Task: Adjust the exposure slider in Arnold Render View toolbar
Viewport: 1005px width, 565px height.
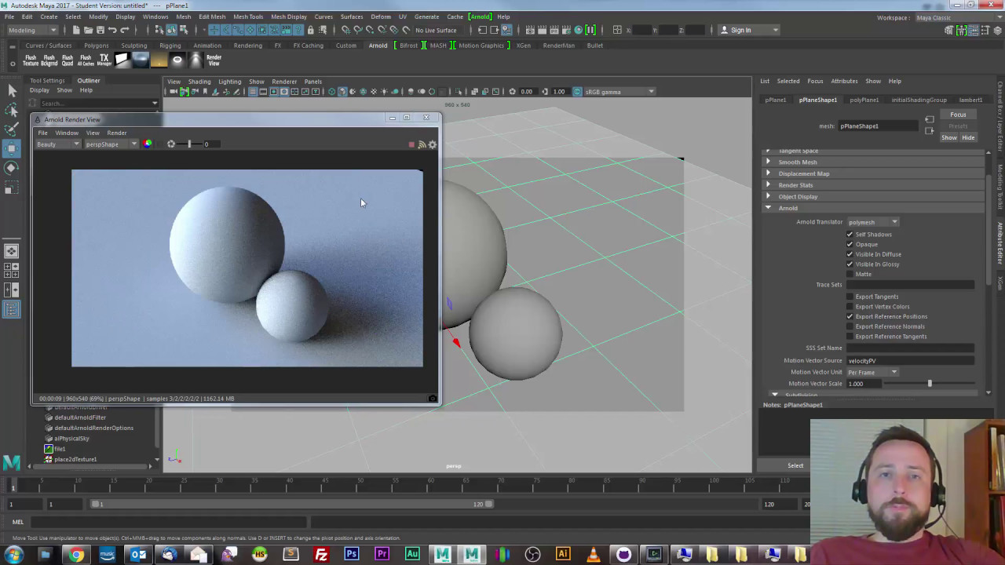Action: click(188, 144)
